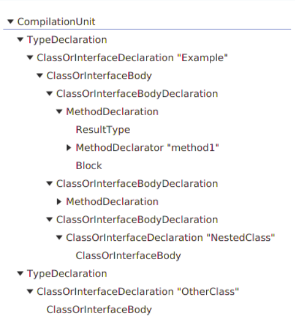
Task: Select MethodDeclarator "method1" label
Action: (147, 147)
